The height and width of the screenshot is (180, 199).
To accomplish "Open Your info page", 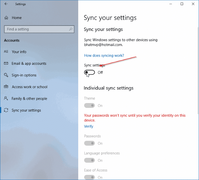I will [x=19, y=52].
